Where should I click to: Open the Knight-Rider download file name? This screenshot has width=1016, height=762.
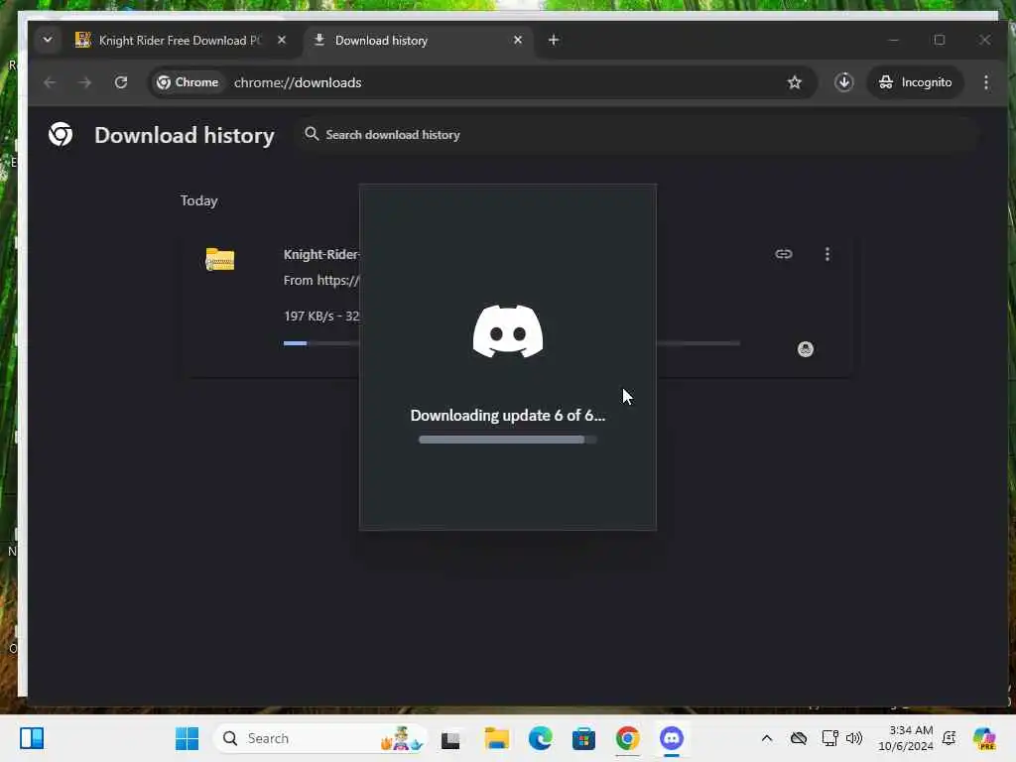(321, 255)
